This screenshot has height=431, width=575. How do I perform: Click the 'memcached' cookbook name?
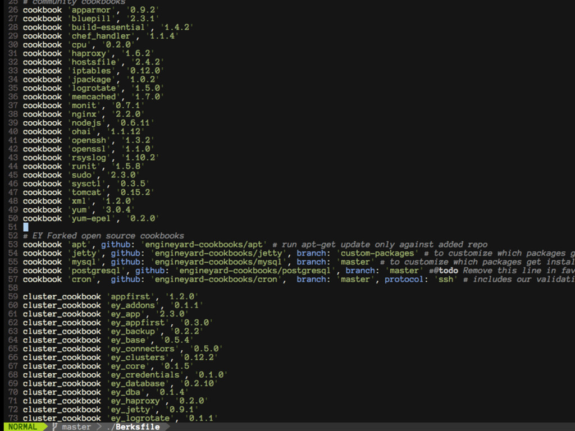click(x=94, y=97)
